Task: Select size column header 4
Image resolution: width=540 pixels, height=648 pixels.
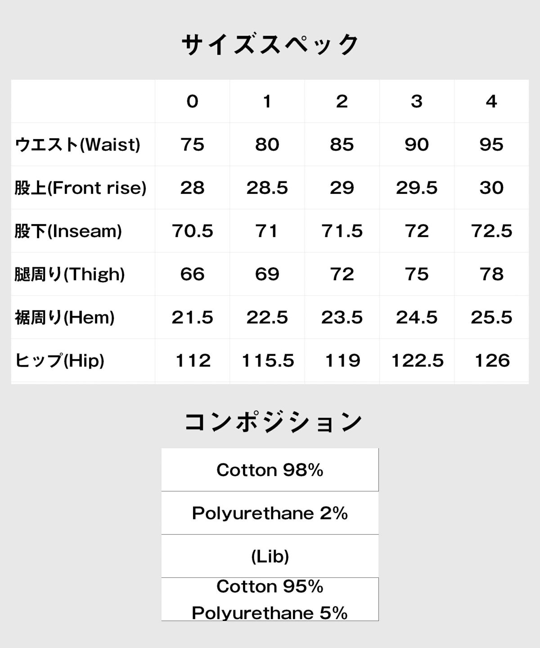Action: [491, 101]
